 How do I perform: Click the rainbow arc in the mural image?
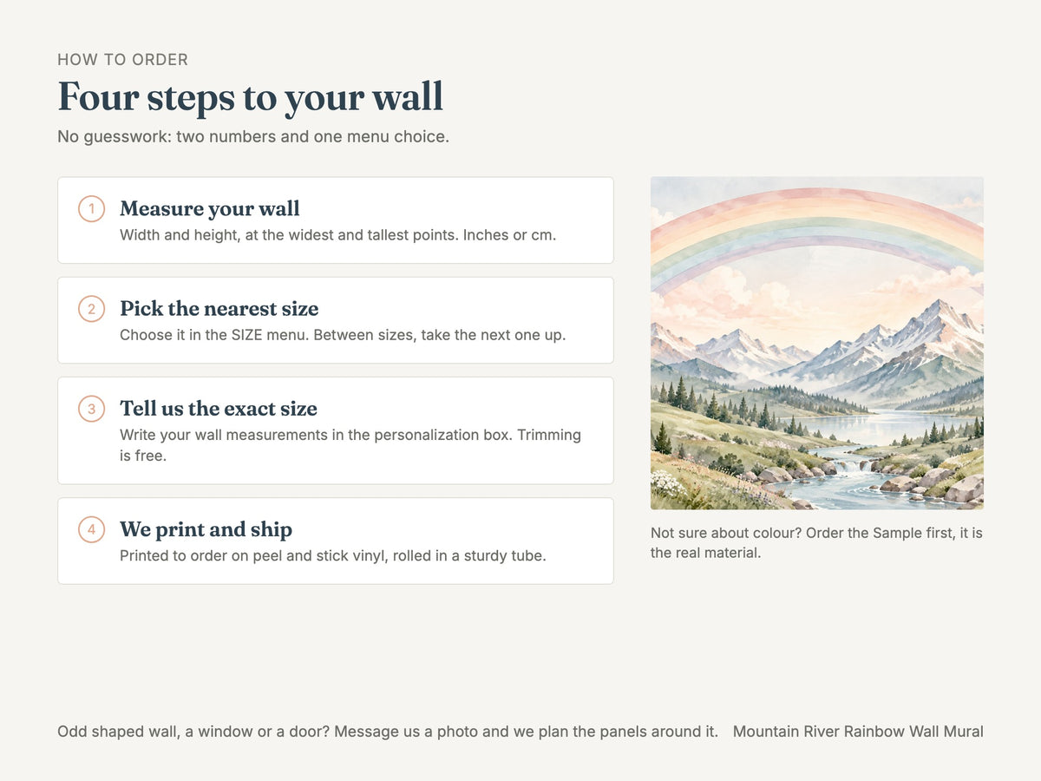point(817,221)
